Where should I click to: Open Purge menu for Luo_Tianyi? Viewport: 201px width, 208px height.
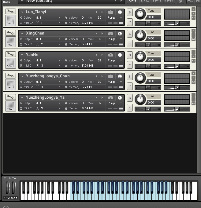click(x=121, y=17)
